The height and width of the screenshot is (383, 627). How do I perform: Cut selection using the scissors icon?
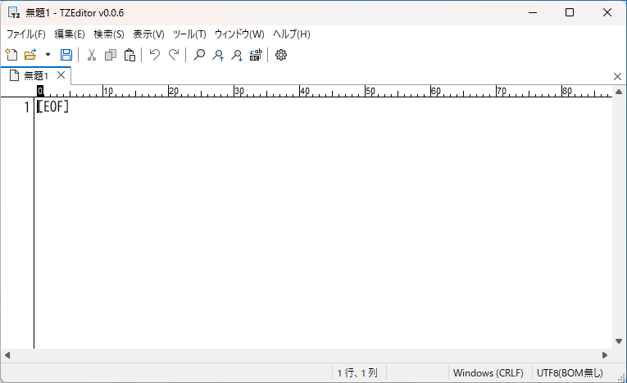coord(92,55)
